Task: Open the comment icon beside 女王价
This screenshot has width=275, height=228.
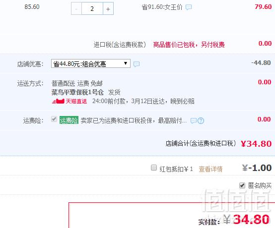Action: pos(189,7)
